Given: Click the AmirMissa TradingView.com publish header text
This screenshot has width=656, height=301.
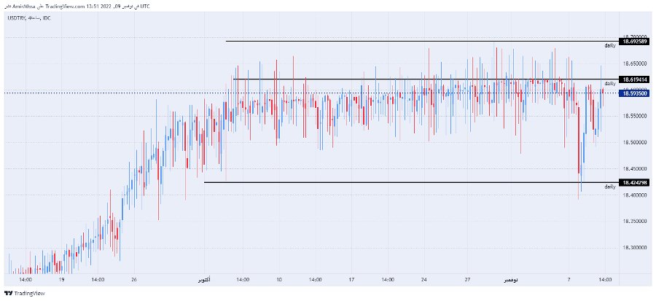Looking at the screenshot, I should click(x=78, y=7).
